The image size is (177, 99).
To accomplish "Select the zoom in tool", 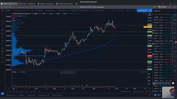I will click(2, 44).
